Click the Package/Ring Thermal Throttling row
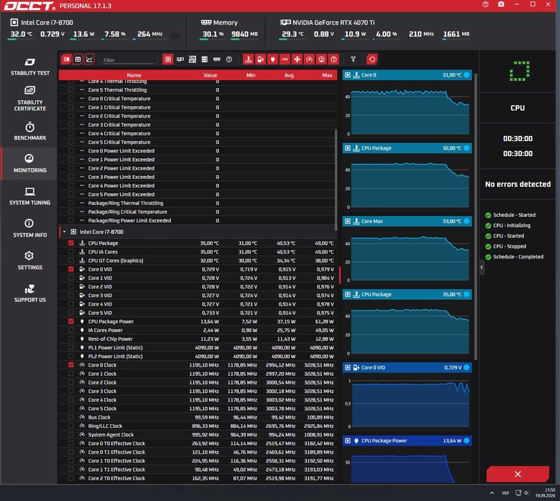560x501 pixels. 198,203
